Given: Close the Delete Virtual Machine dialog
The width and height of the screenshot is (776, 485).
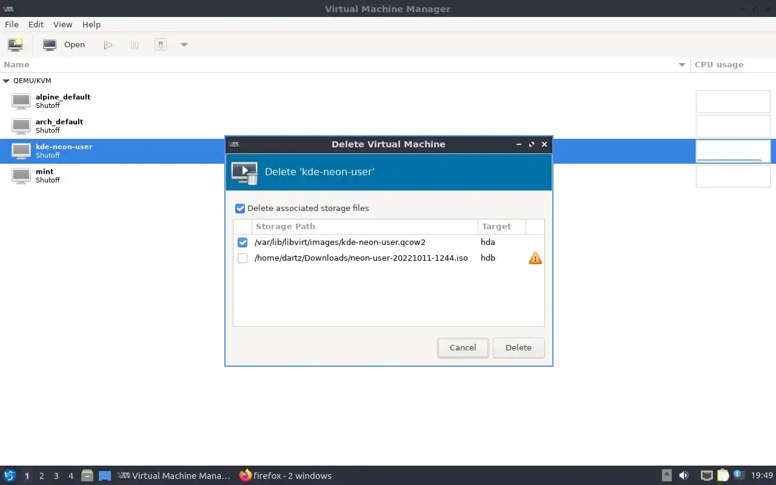Looking at the screenshot, I should [544, 144].
